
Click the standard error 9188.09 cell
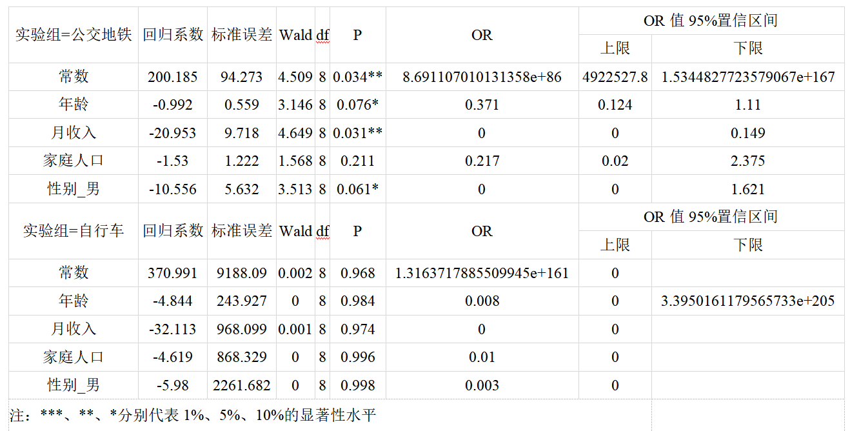pyautogui.click(x=241, y=273)
